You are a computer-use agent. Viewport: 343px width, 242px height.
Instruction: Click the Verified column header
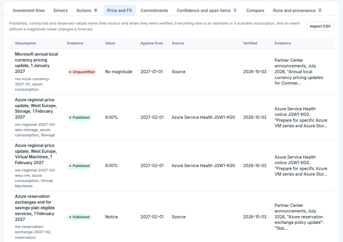tap(250, 43)
